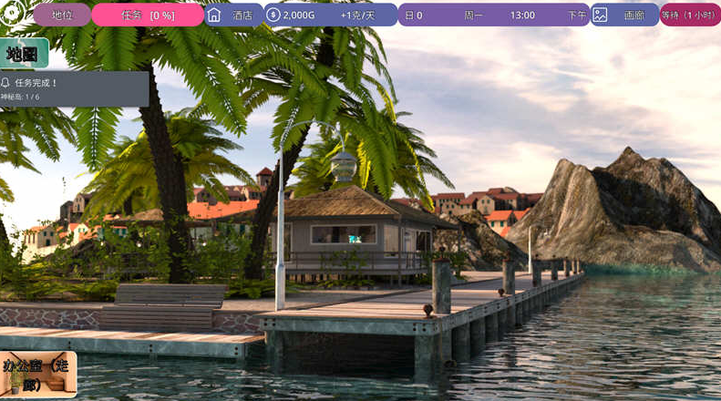Image resolution: width=721 pixels, height=401 pixels.
Task: Click the +1克/天 daily income indicator
Action: [x=356, y=15]
